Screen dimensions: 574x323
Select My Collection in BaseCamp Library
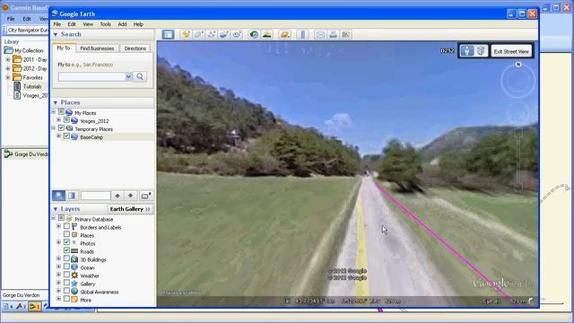tap(29, 50)
